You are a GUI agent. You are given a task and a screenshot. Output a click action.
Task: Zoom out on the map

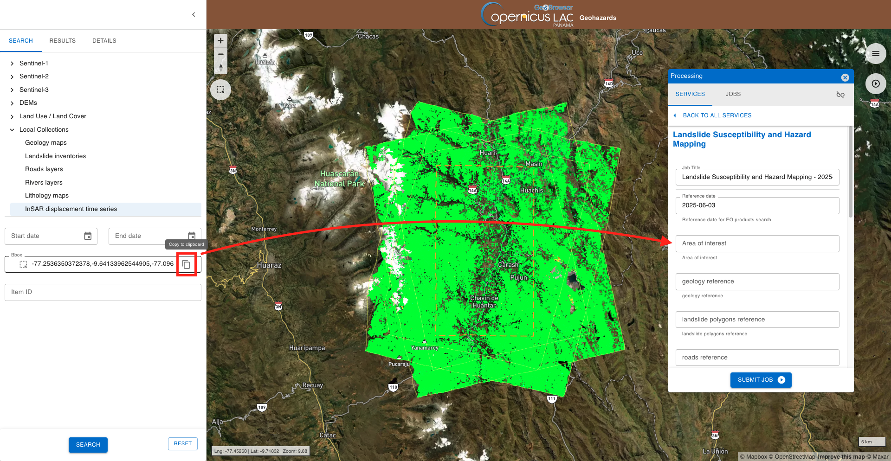(221, 54)
